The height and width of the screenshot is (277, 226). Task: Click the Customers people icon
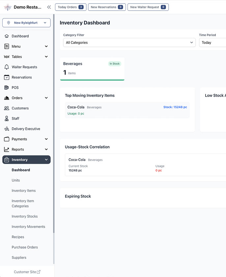coord(7,108)
